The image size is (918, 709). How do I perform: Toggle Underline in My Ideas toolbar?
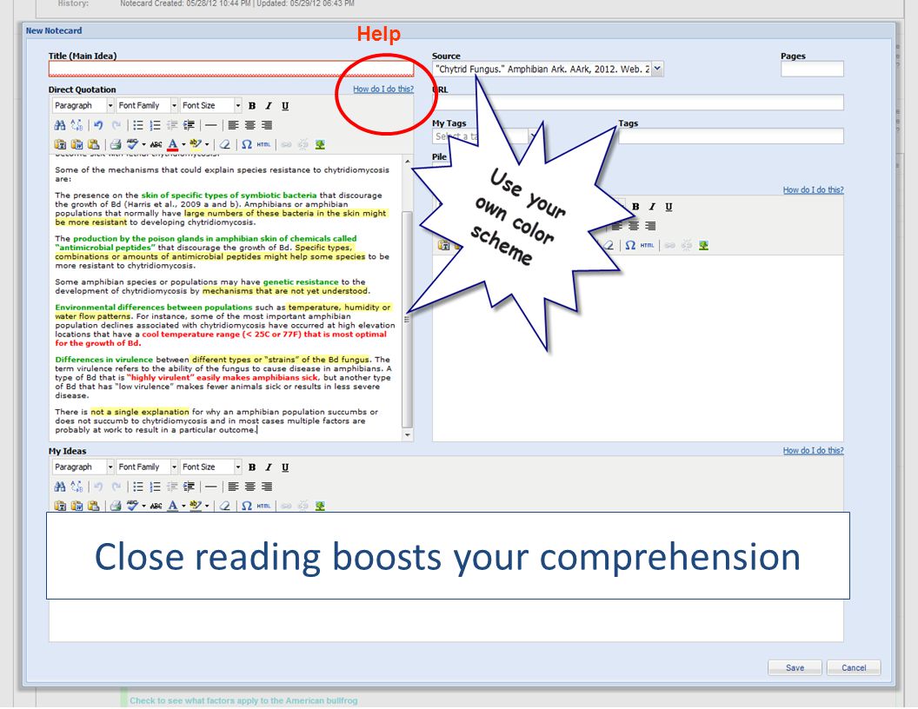[x=285, y=467]
